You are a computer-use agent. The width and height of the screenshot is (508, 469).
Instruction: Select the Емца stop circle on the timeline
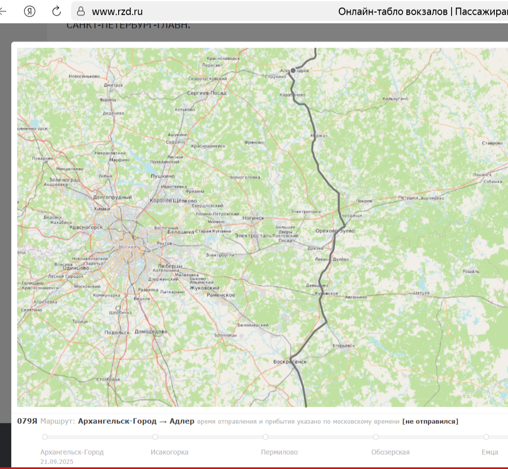point(486,437)
